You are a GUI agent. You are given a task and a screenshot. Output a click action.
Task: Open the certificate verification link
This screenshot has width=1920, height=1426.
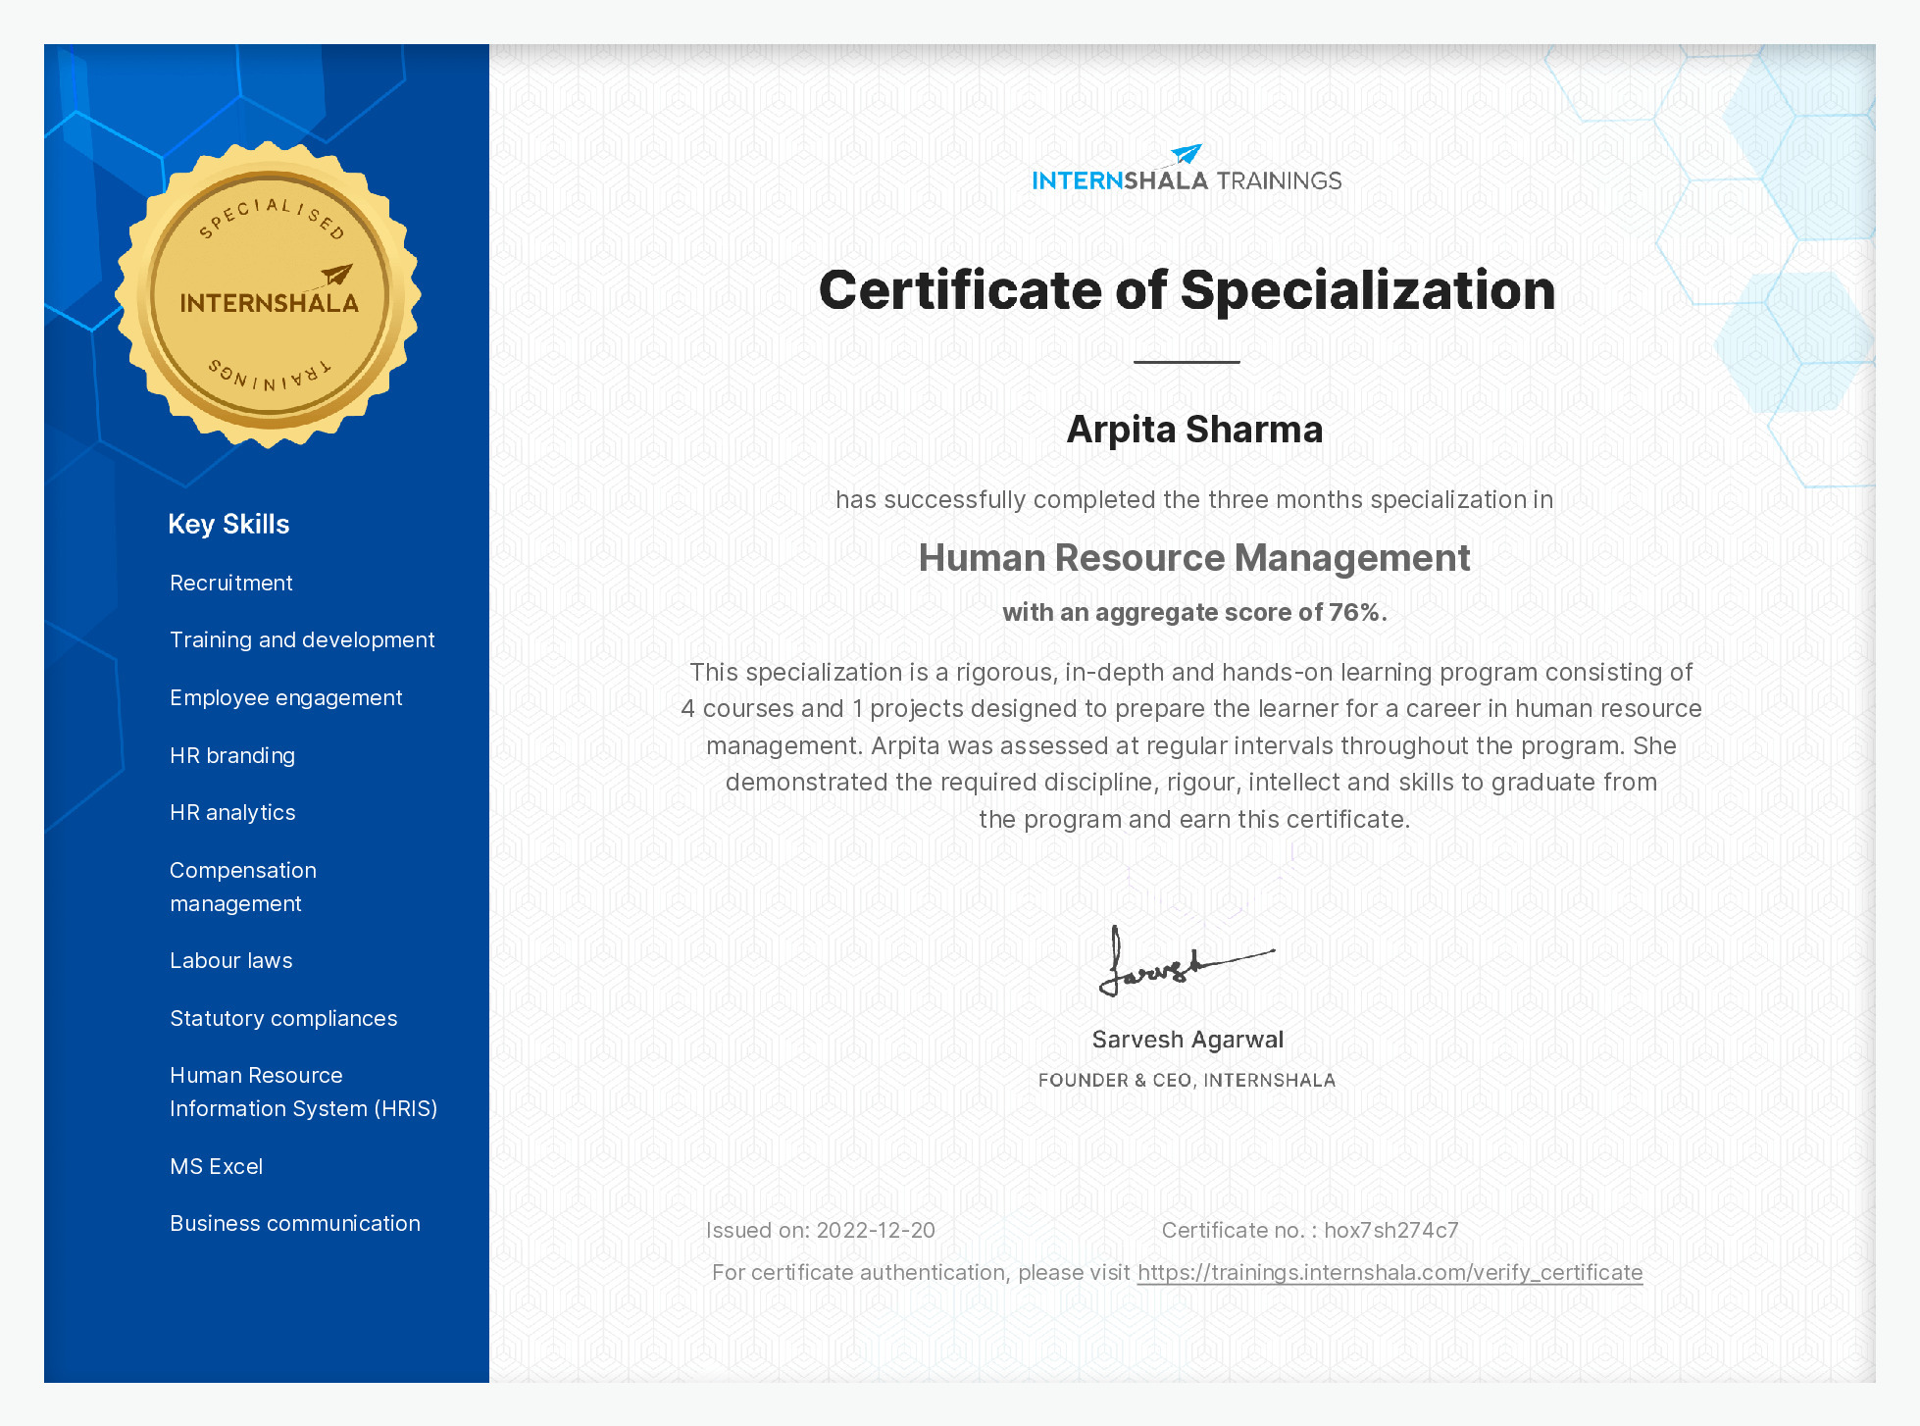coord(1389,1271)
